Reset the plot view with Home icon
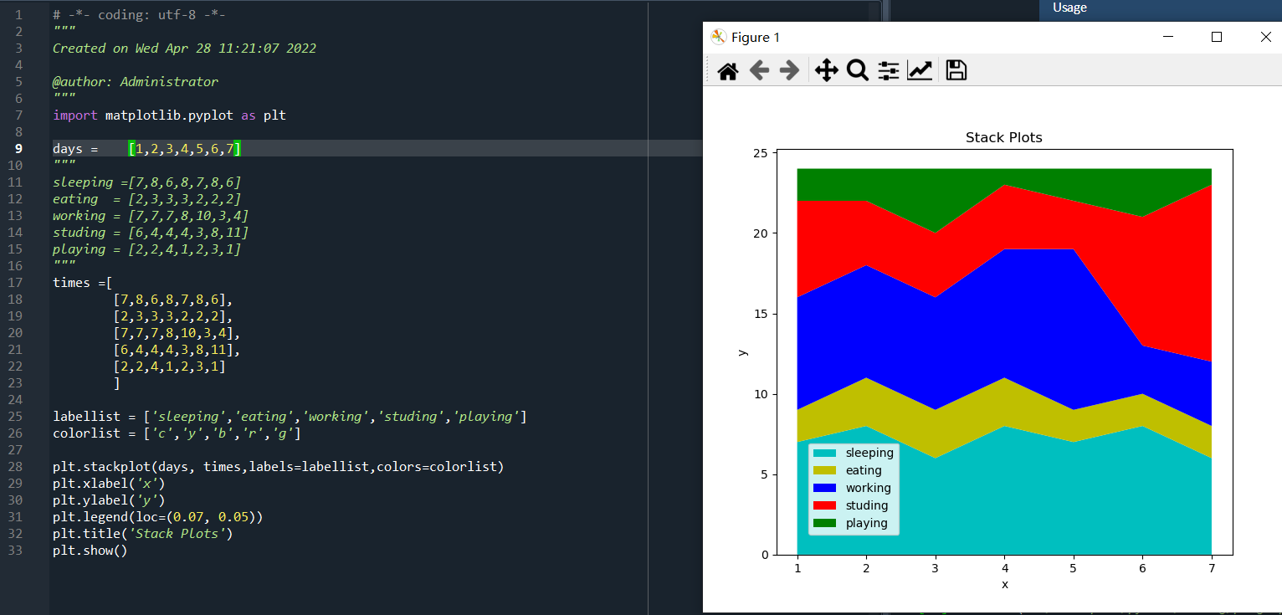This screenshot has height=615, width=1282. click(x=728, y=71)
